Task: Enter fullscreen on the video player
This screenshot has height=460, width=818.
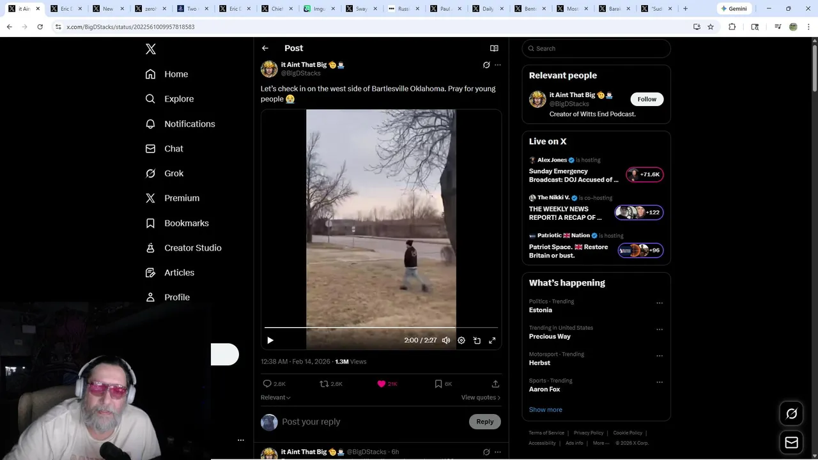Action: click(x=492, y=341)
